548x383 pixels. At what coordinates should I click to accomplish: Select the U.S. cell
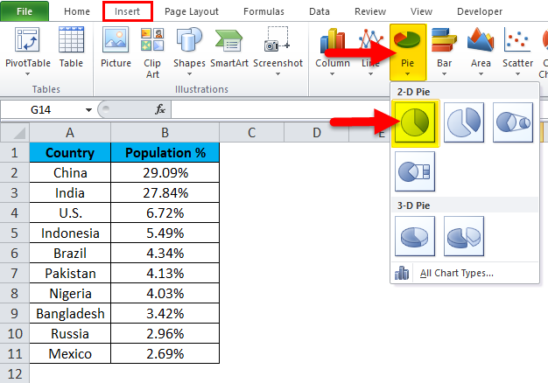tap(70, 213)
